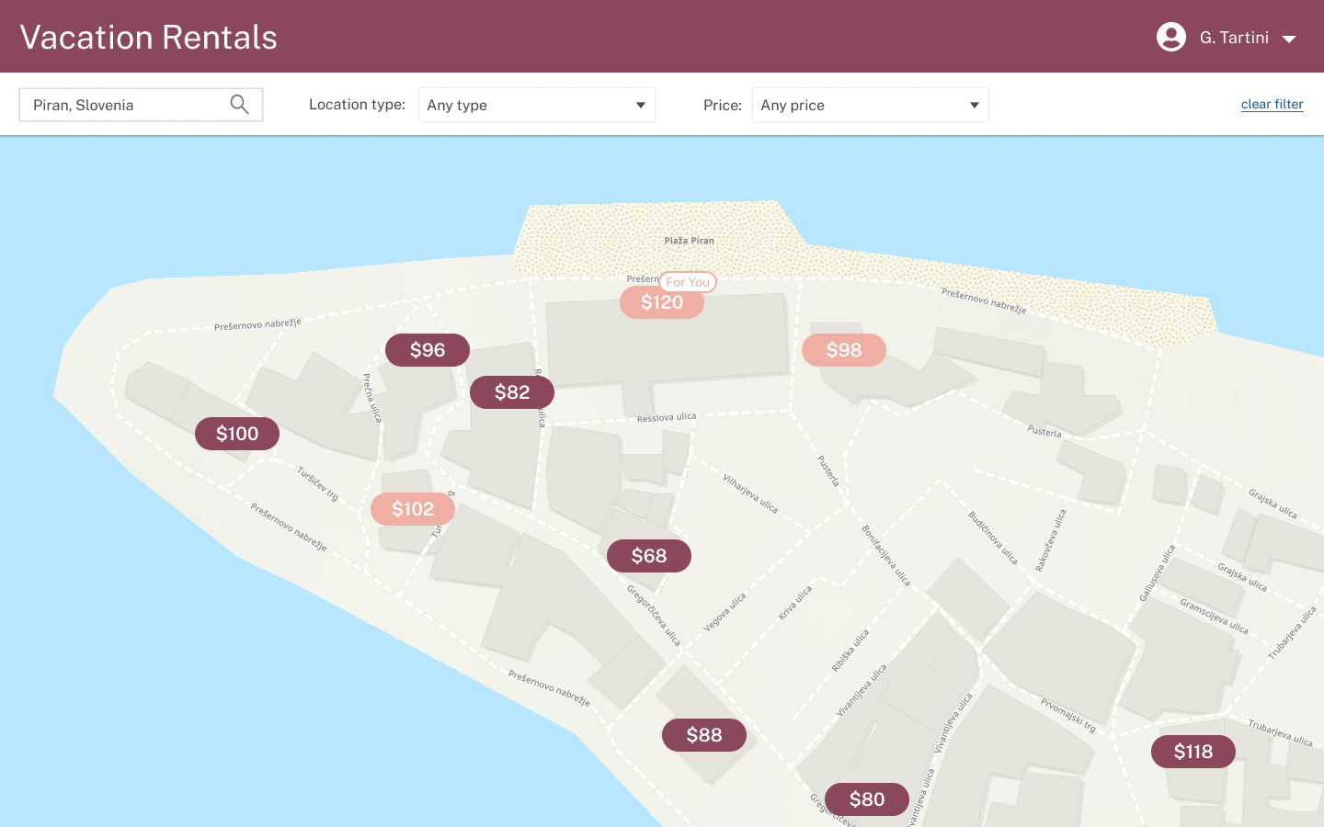Click the Gallusova ulica street label
This screenshot has width=1324, height=827.
click(x=1158, y=573)
